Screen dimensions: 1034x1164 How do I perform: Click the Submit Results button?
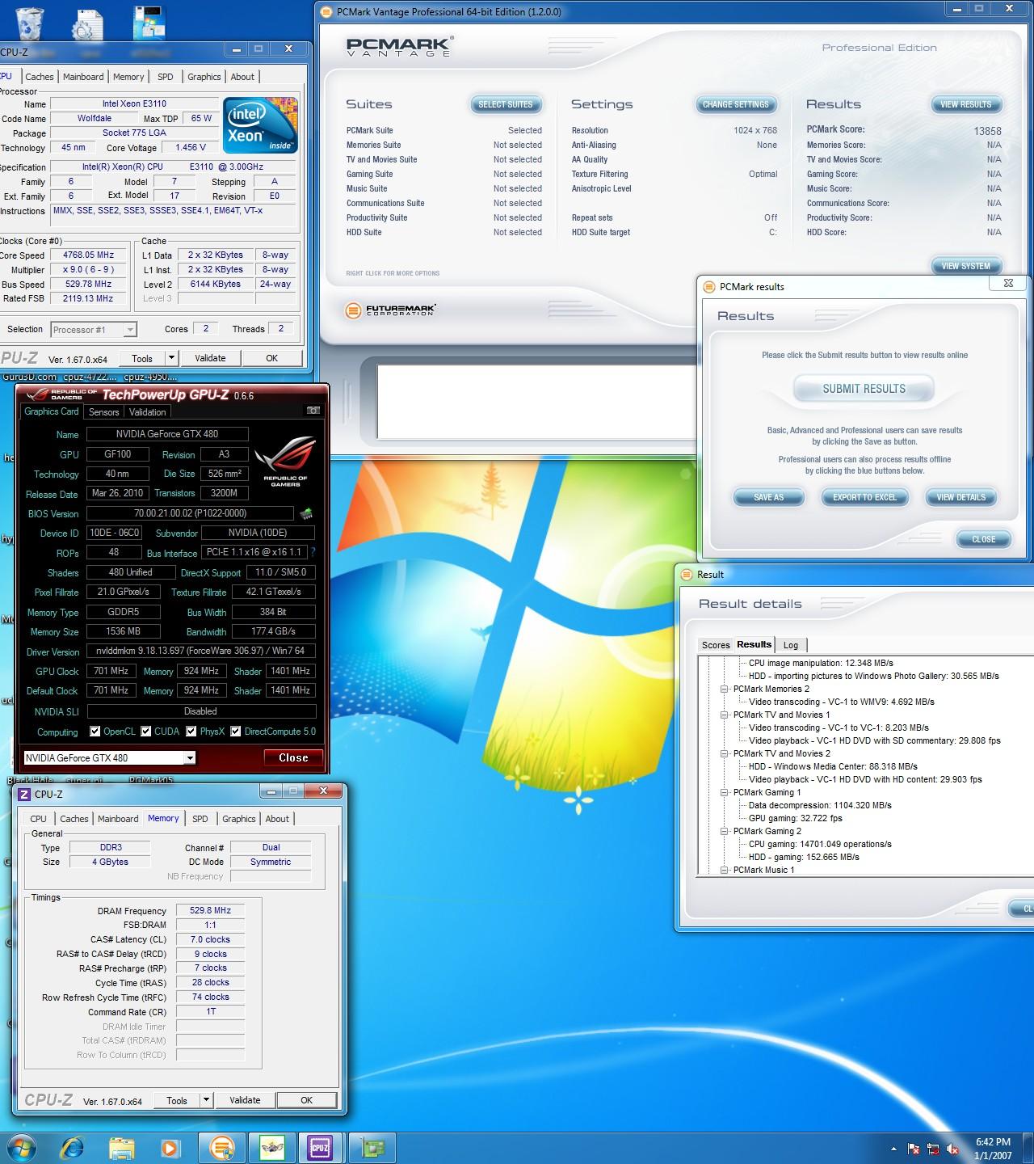(864, 389)
